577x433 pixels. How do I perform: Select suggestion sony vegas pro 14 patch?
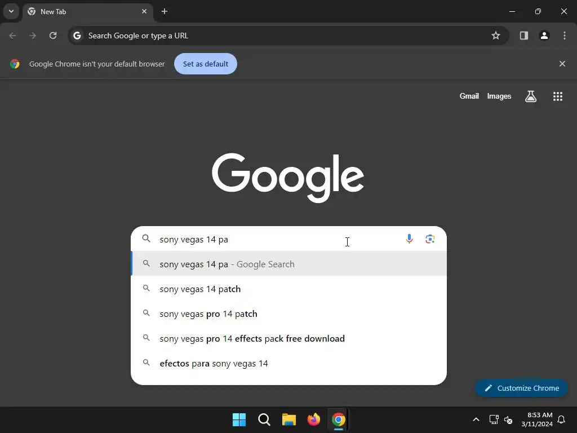click(289, 313)
